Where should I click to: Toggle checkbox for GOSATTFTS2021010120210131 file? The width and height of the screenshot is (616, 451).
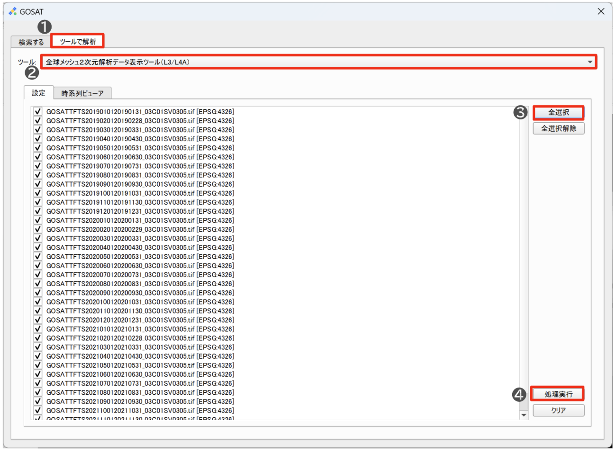pos(38,329)
